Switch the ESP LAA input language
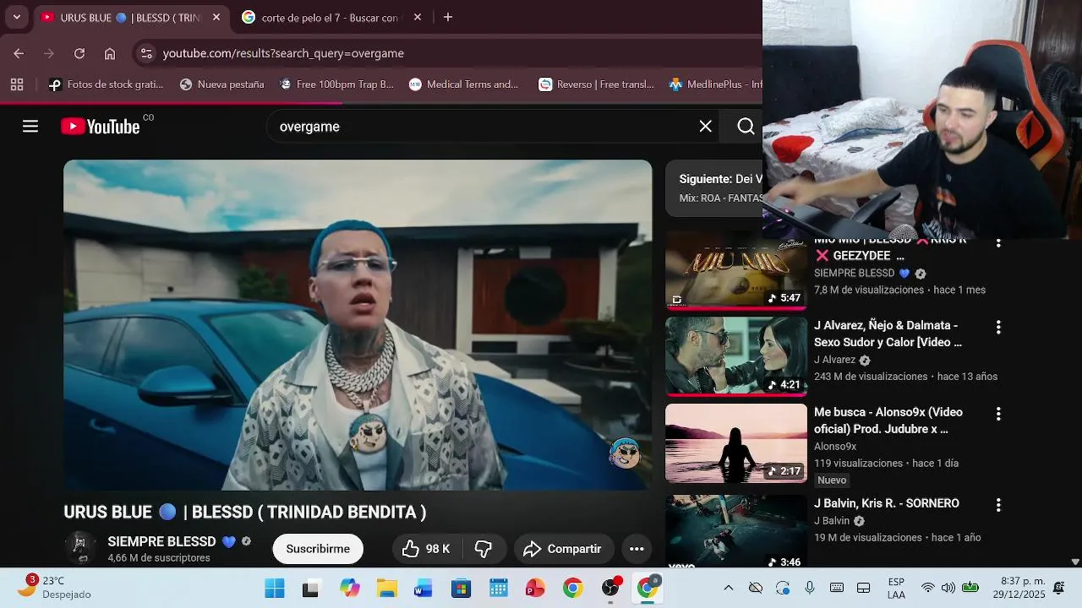 pos(896,589)
